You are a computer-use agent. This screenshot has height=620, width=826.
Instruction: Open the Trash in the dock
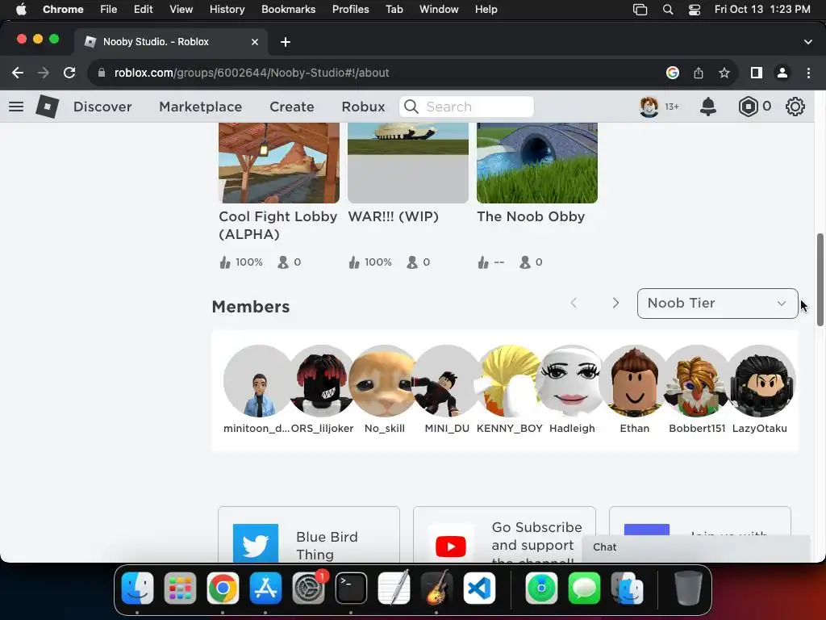pos(688,588)
